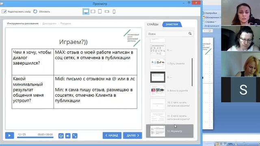The image size is (260, 146).
Task: Toggle fullscreen expand icon
Action: coord(75,136)
